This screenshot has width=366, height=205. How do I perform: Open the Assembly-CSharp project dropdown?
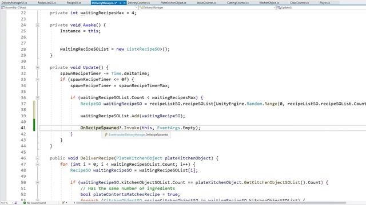tap(137, 7)
